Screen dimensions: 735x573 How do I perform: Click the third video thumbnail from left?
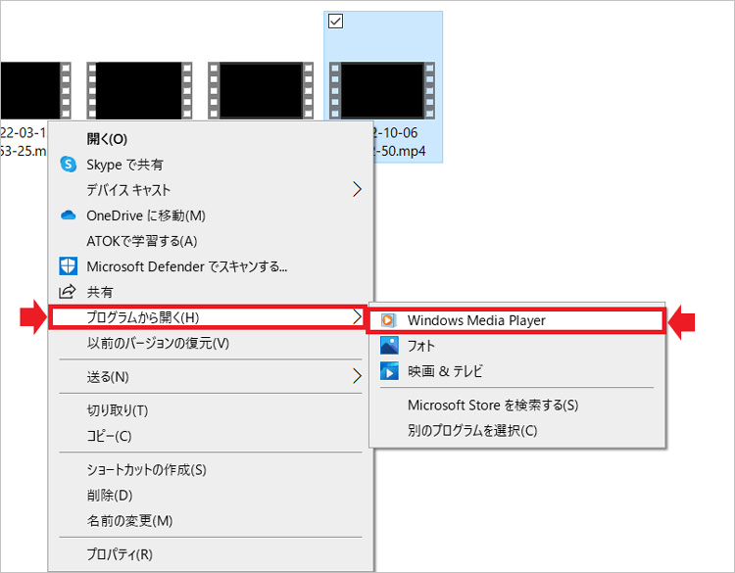[x=261, y=90]
